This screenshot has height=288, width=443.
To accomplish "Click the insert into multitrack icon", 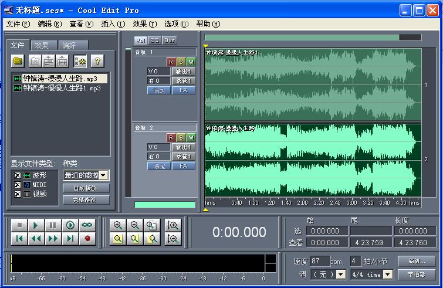I will coord(49,61).
